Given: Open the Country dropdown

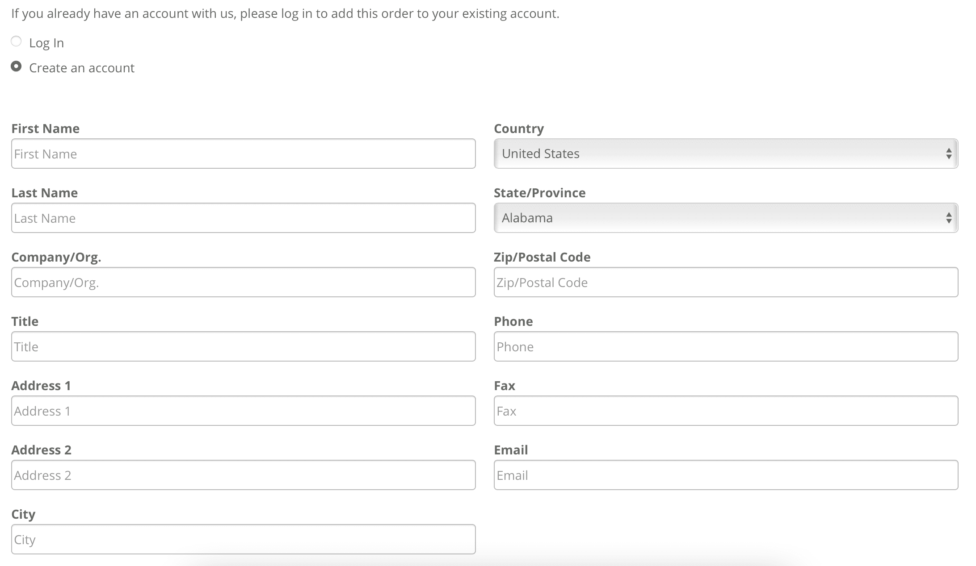Looking at the screenshot, I should 725,154.
